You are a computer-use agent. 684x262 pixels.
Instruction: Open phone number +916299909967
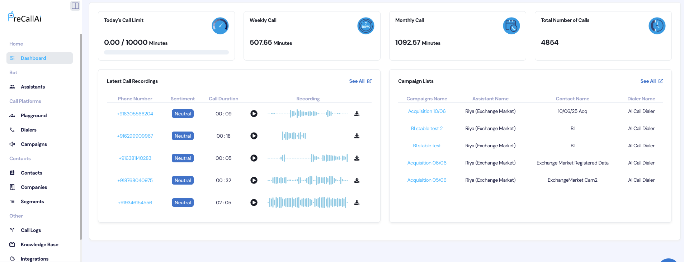(135, 136)
